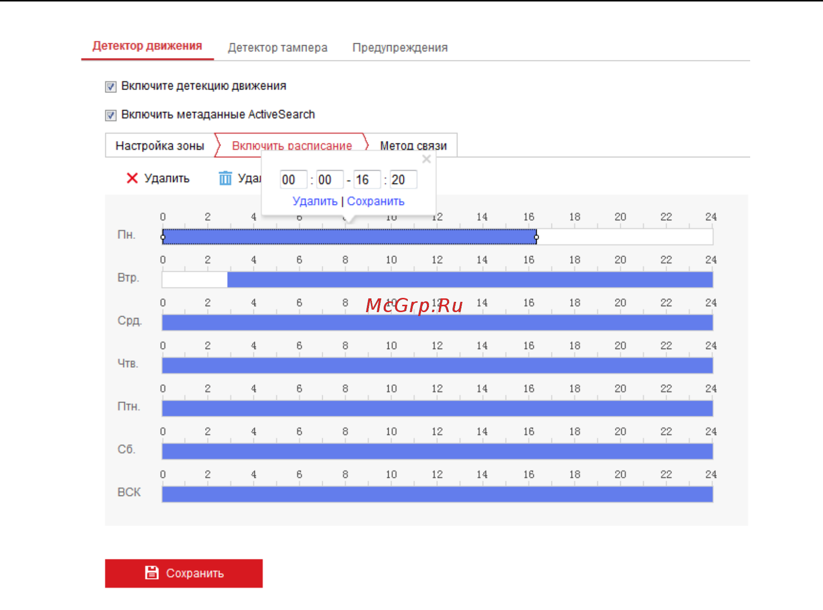Click the end hour field 16

[x=367, y=179]
